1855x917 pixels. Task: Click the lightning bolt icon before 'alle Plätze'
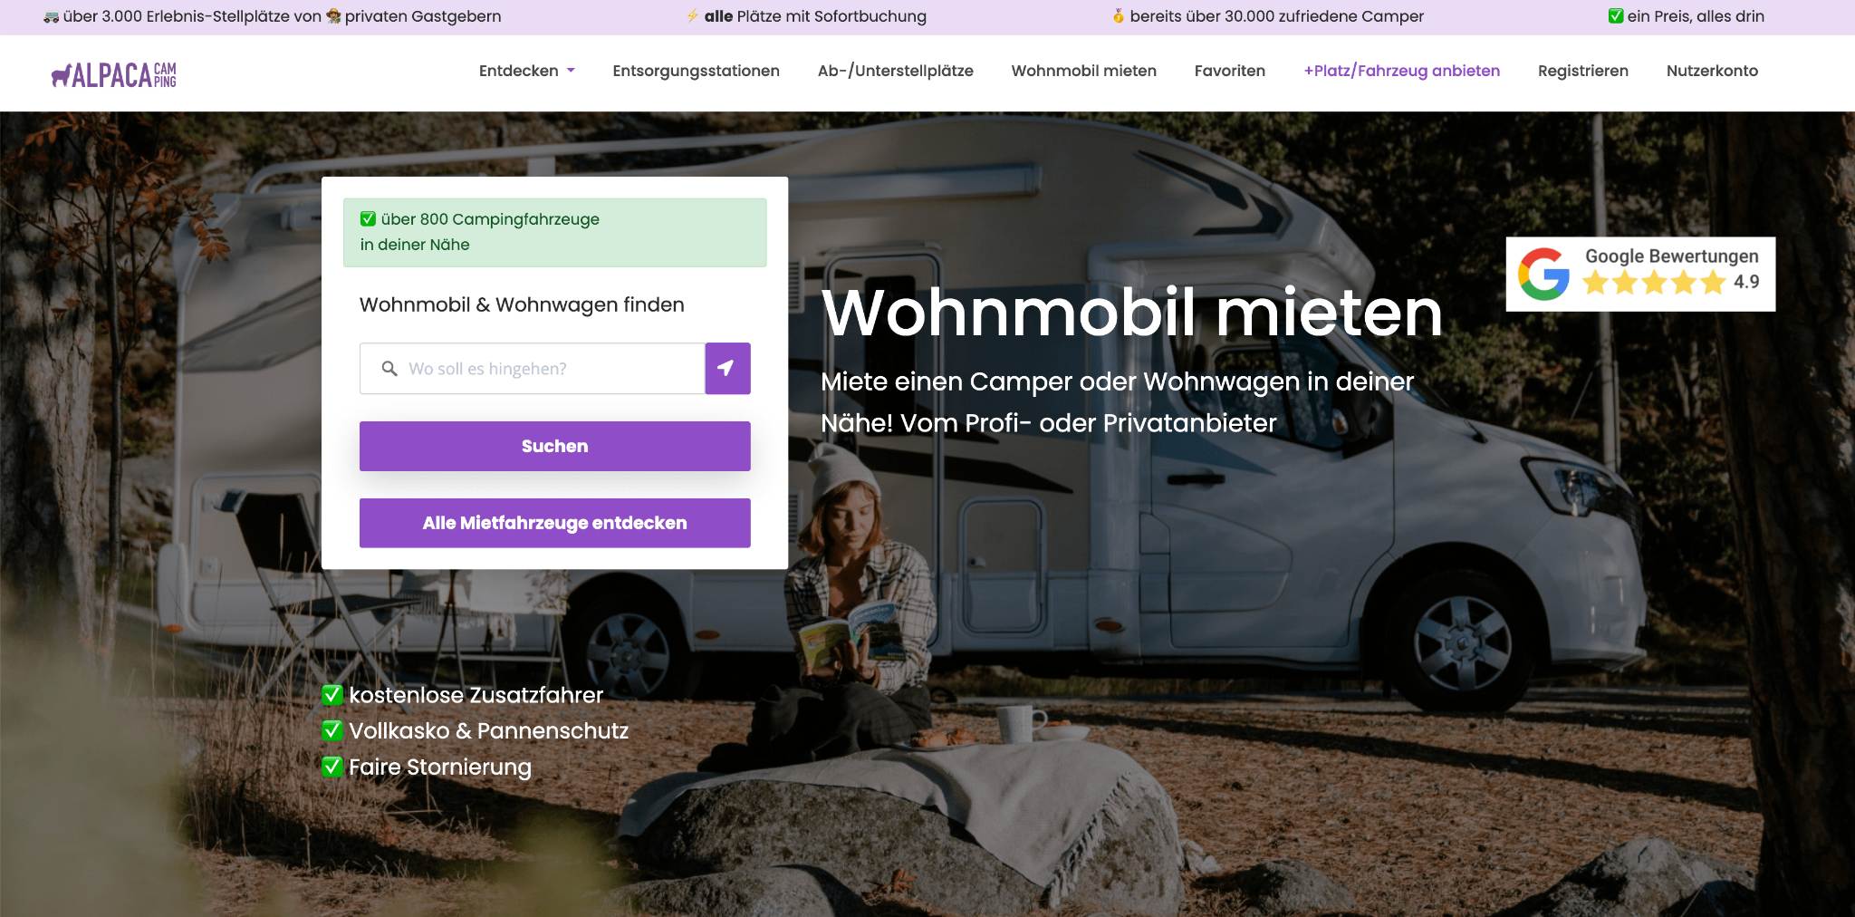coord(692,16)
